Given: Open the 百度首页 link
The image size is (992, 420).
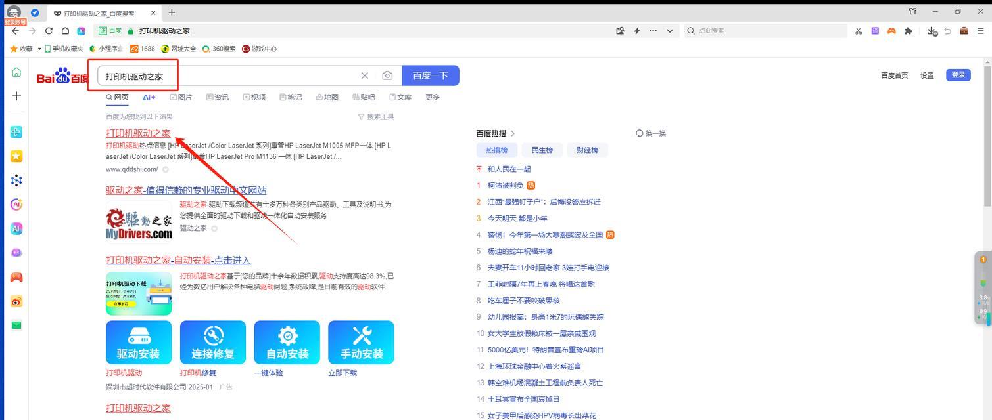Looking at the screenshot, I should coord(894,75).
